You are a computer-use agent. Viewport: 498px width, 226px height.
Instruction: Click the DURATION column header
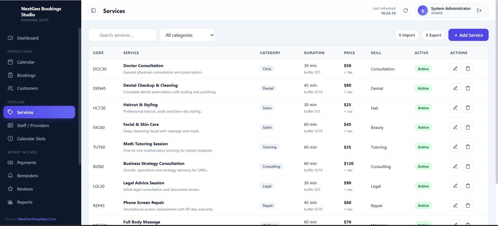pos(314,53)
